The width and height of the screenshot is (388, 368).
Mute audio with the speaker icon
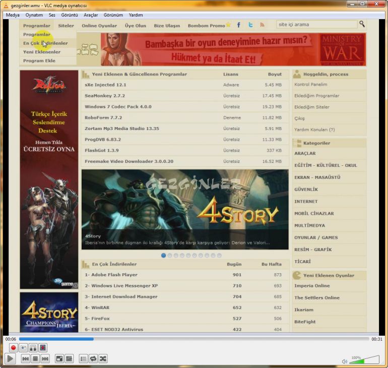[345, 361]
